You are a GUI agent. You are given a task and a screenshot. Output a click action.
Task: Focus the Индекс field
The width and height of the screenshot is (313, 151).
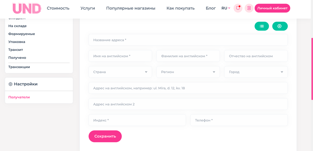coord(137,120)
